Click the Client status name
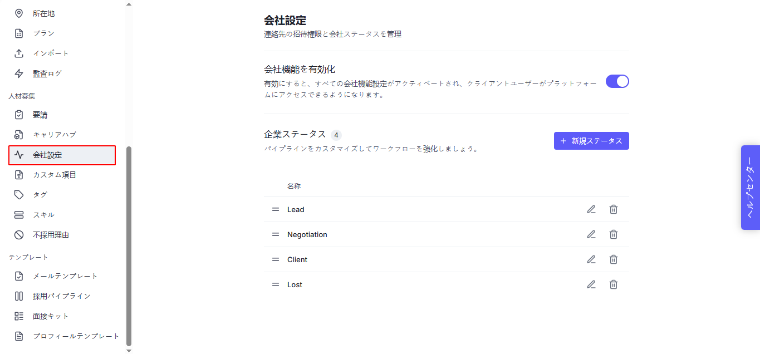 [297, 259]
